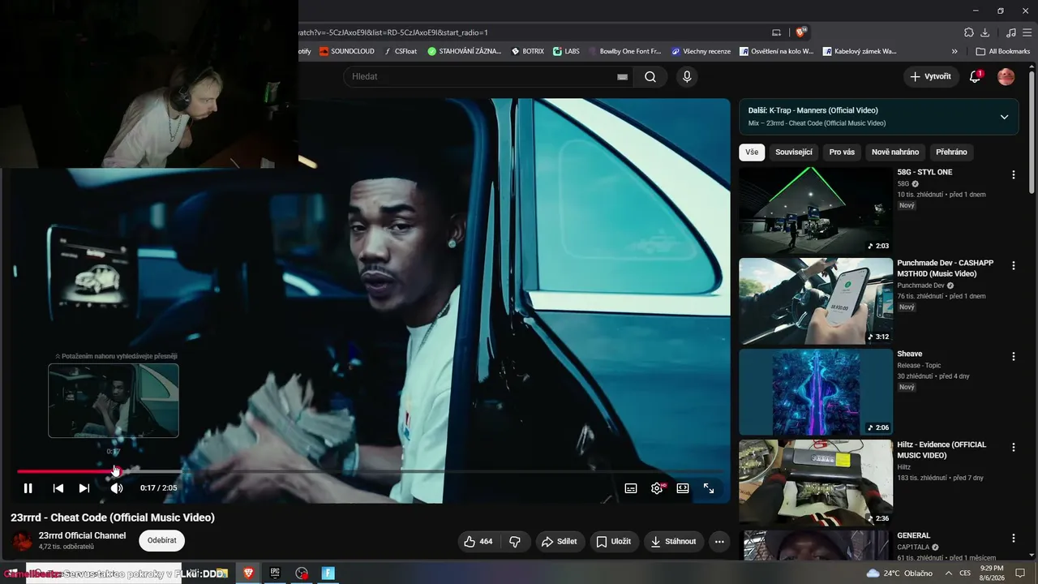
Task: Show hidden system tray icons
Action: [x=948, y=573]
